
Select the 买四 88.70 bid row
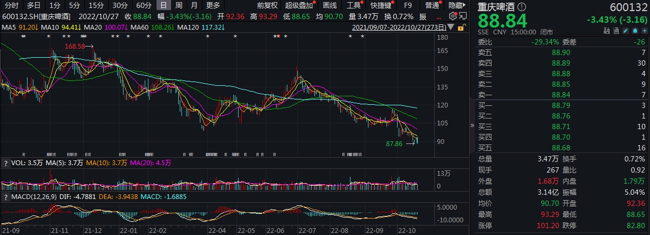point(562,138)
